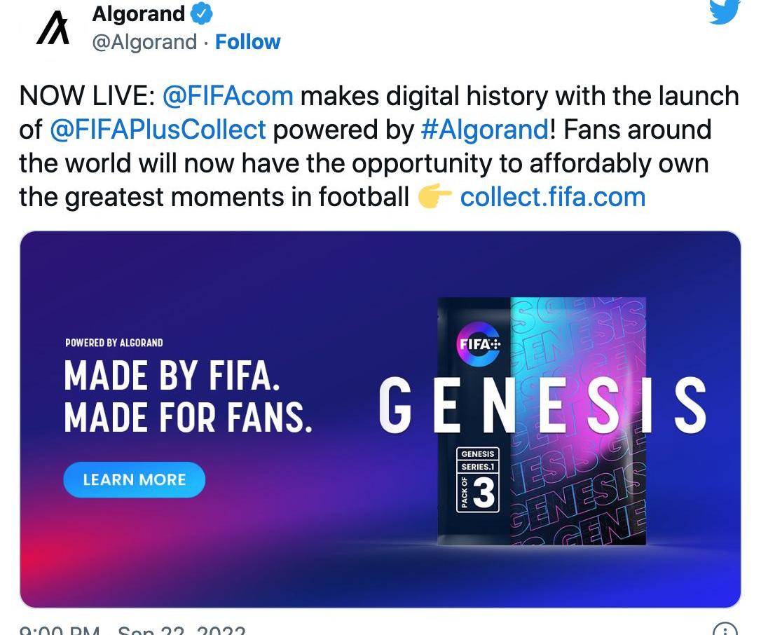
Task: Click the @Algorand handle
Action: 144,42
